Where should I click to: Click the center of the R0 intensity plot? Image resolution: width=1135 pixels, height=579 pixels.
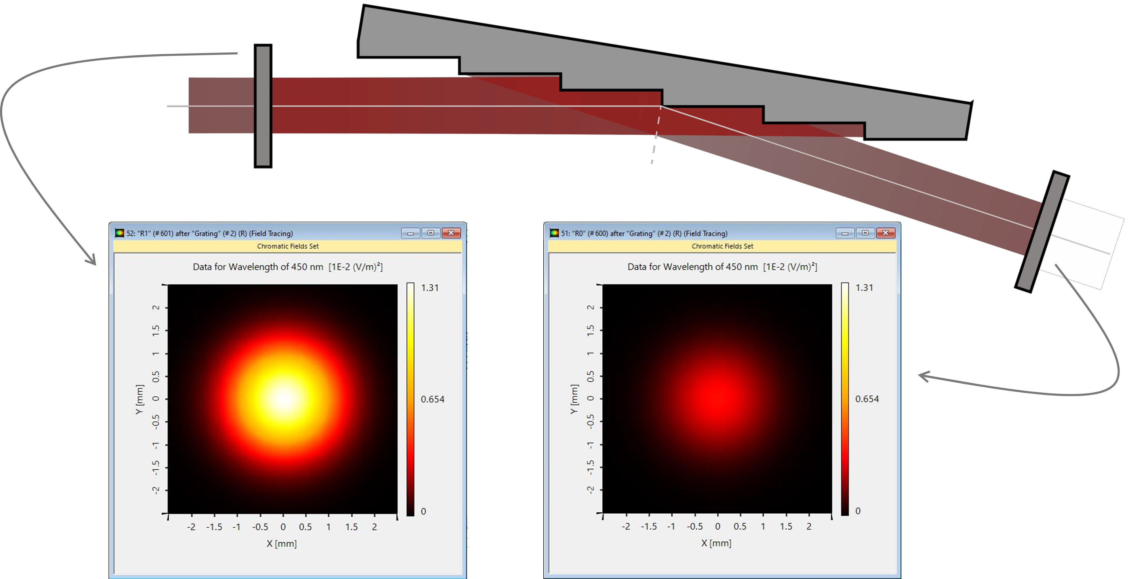[717, 399]
